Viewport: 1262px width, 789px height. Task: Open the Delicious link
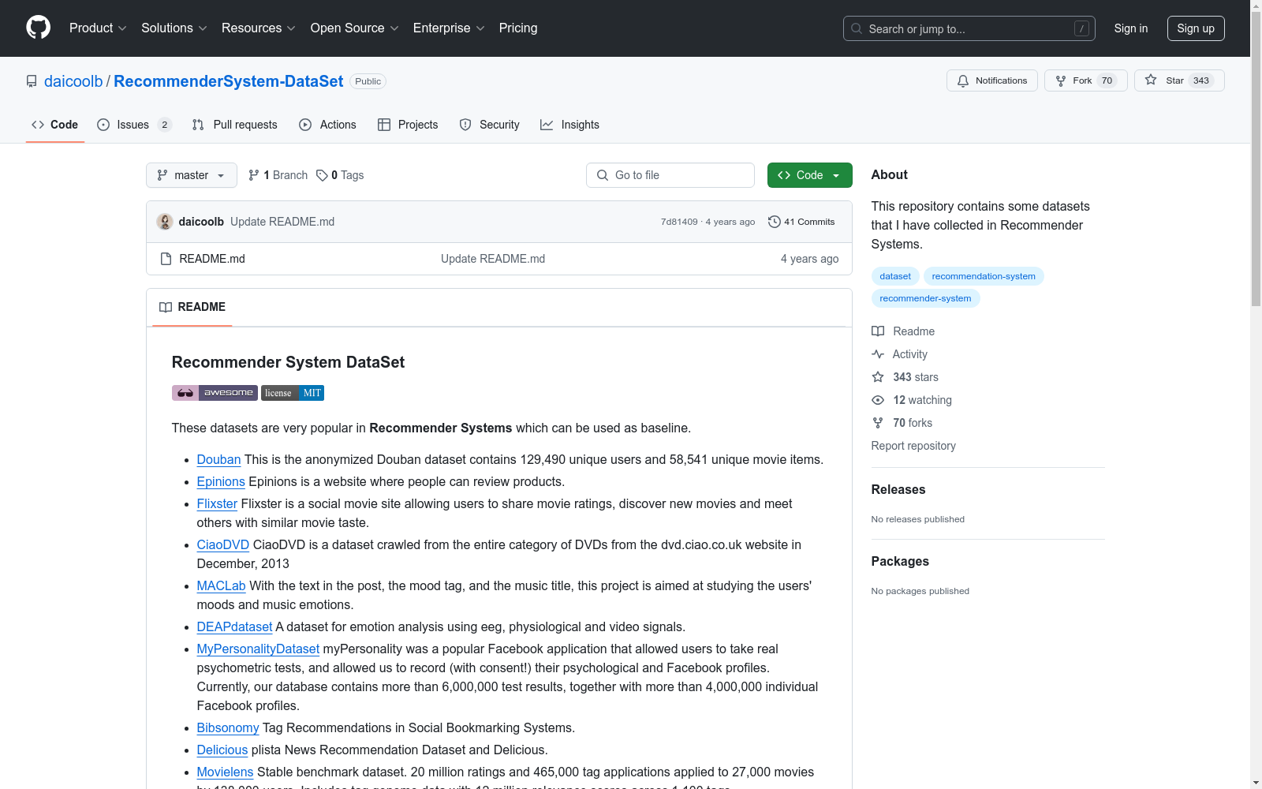[x=222, y=750]
